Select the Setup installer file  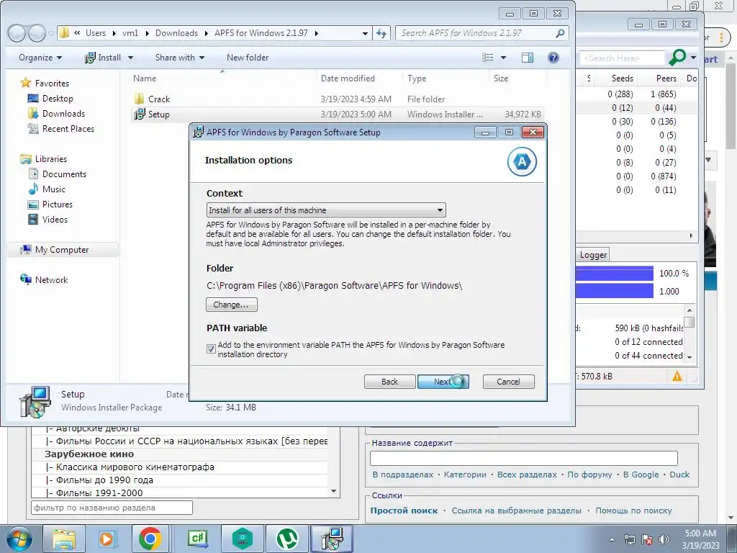click(159, 114)
